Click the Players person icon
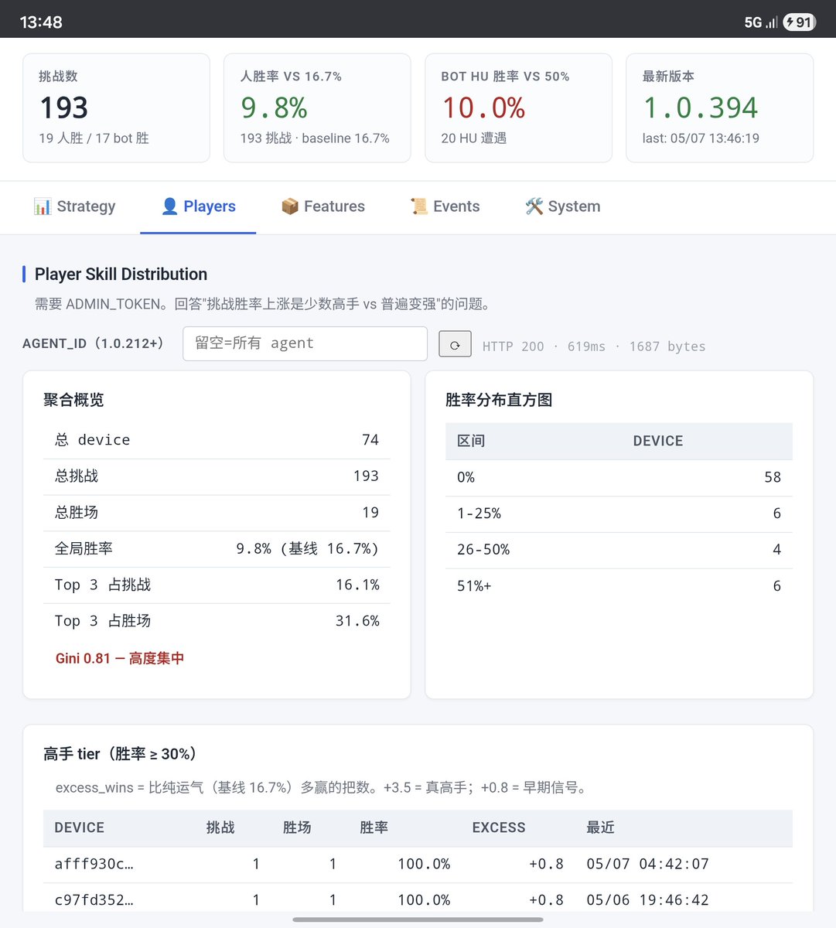 [169, 206]
